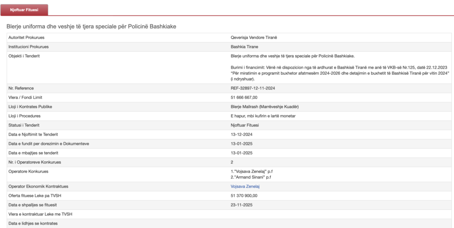Open the blue Vojsava Zenelaj contractor link
The height and width of the screenshot is (228, 454).
(245, 186)
